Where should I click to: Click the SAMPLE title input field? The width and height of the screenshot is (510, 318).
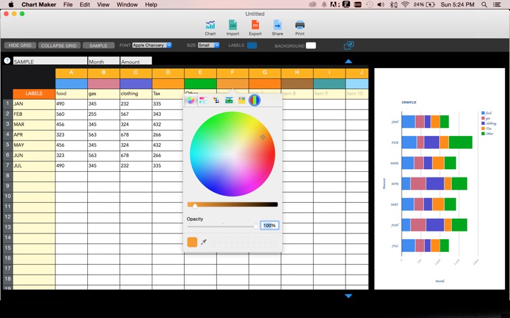tap(50, 60)
